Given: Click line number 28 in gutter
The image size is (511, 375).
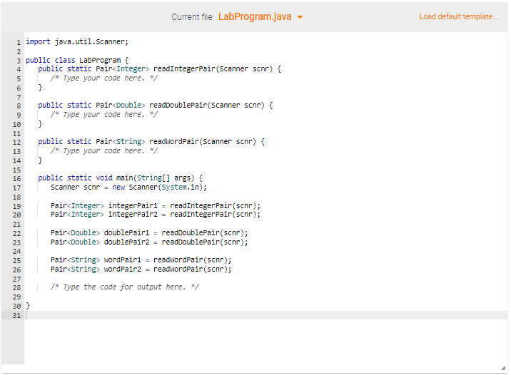Looking at the screenshot, I should (x=16, y=288).
